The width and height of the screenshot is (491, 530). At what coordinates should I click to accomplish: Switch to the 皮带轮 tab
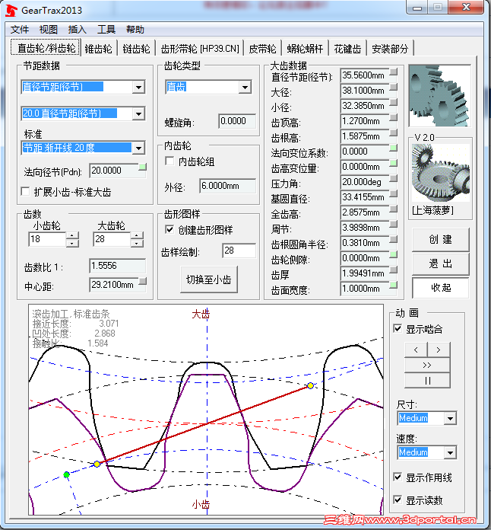click(x=262, y=49)
